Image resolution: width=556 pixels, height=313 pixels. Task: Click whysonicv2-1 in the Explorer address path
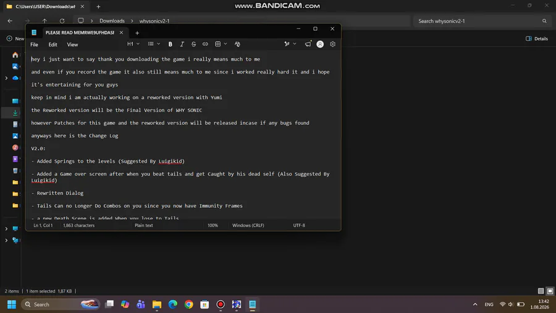tap(154, 21)
